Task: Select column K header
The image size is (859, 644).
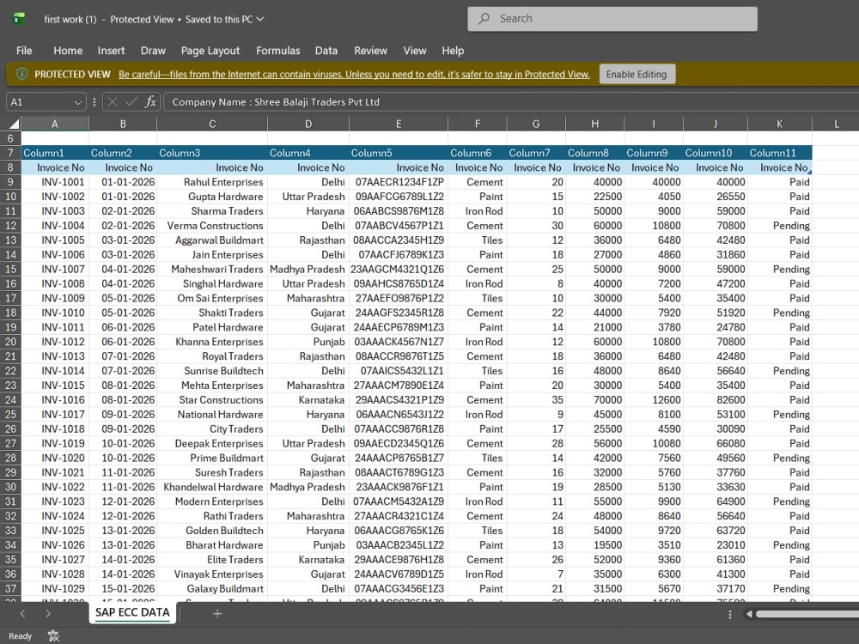Action: coord(780,124)
